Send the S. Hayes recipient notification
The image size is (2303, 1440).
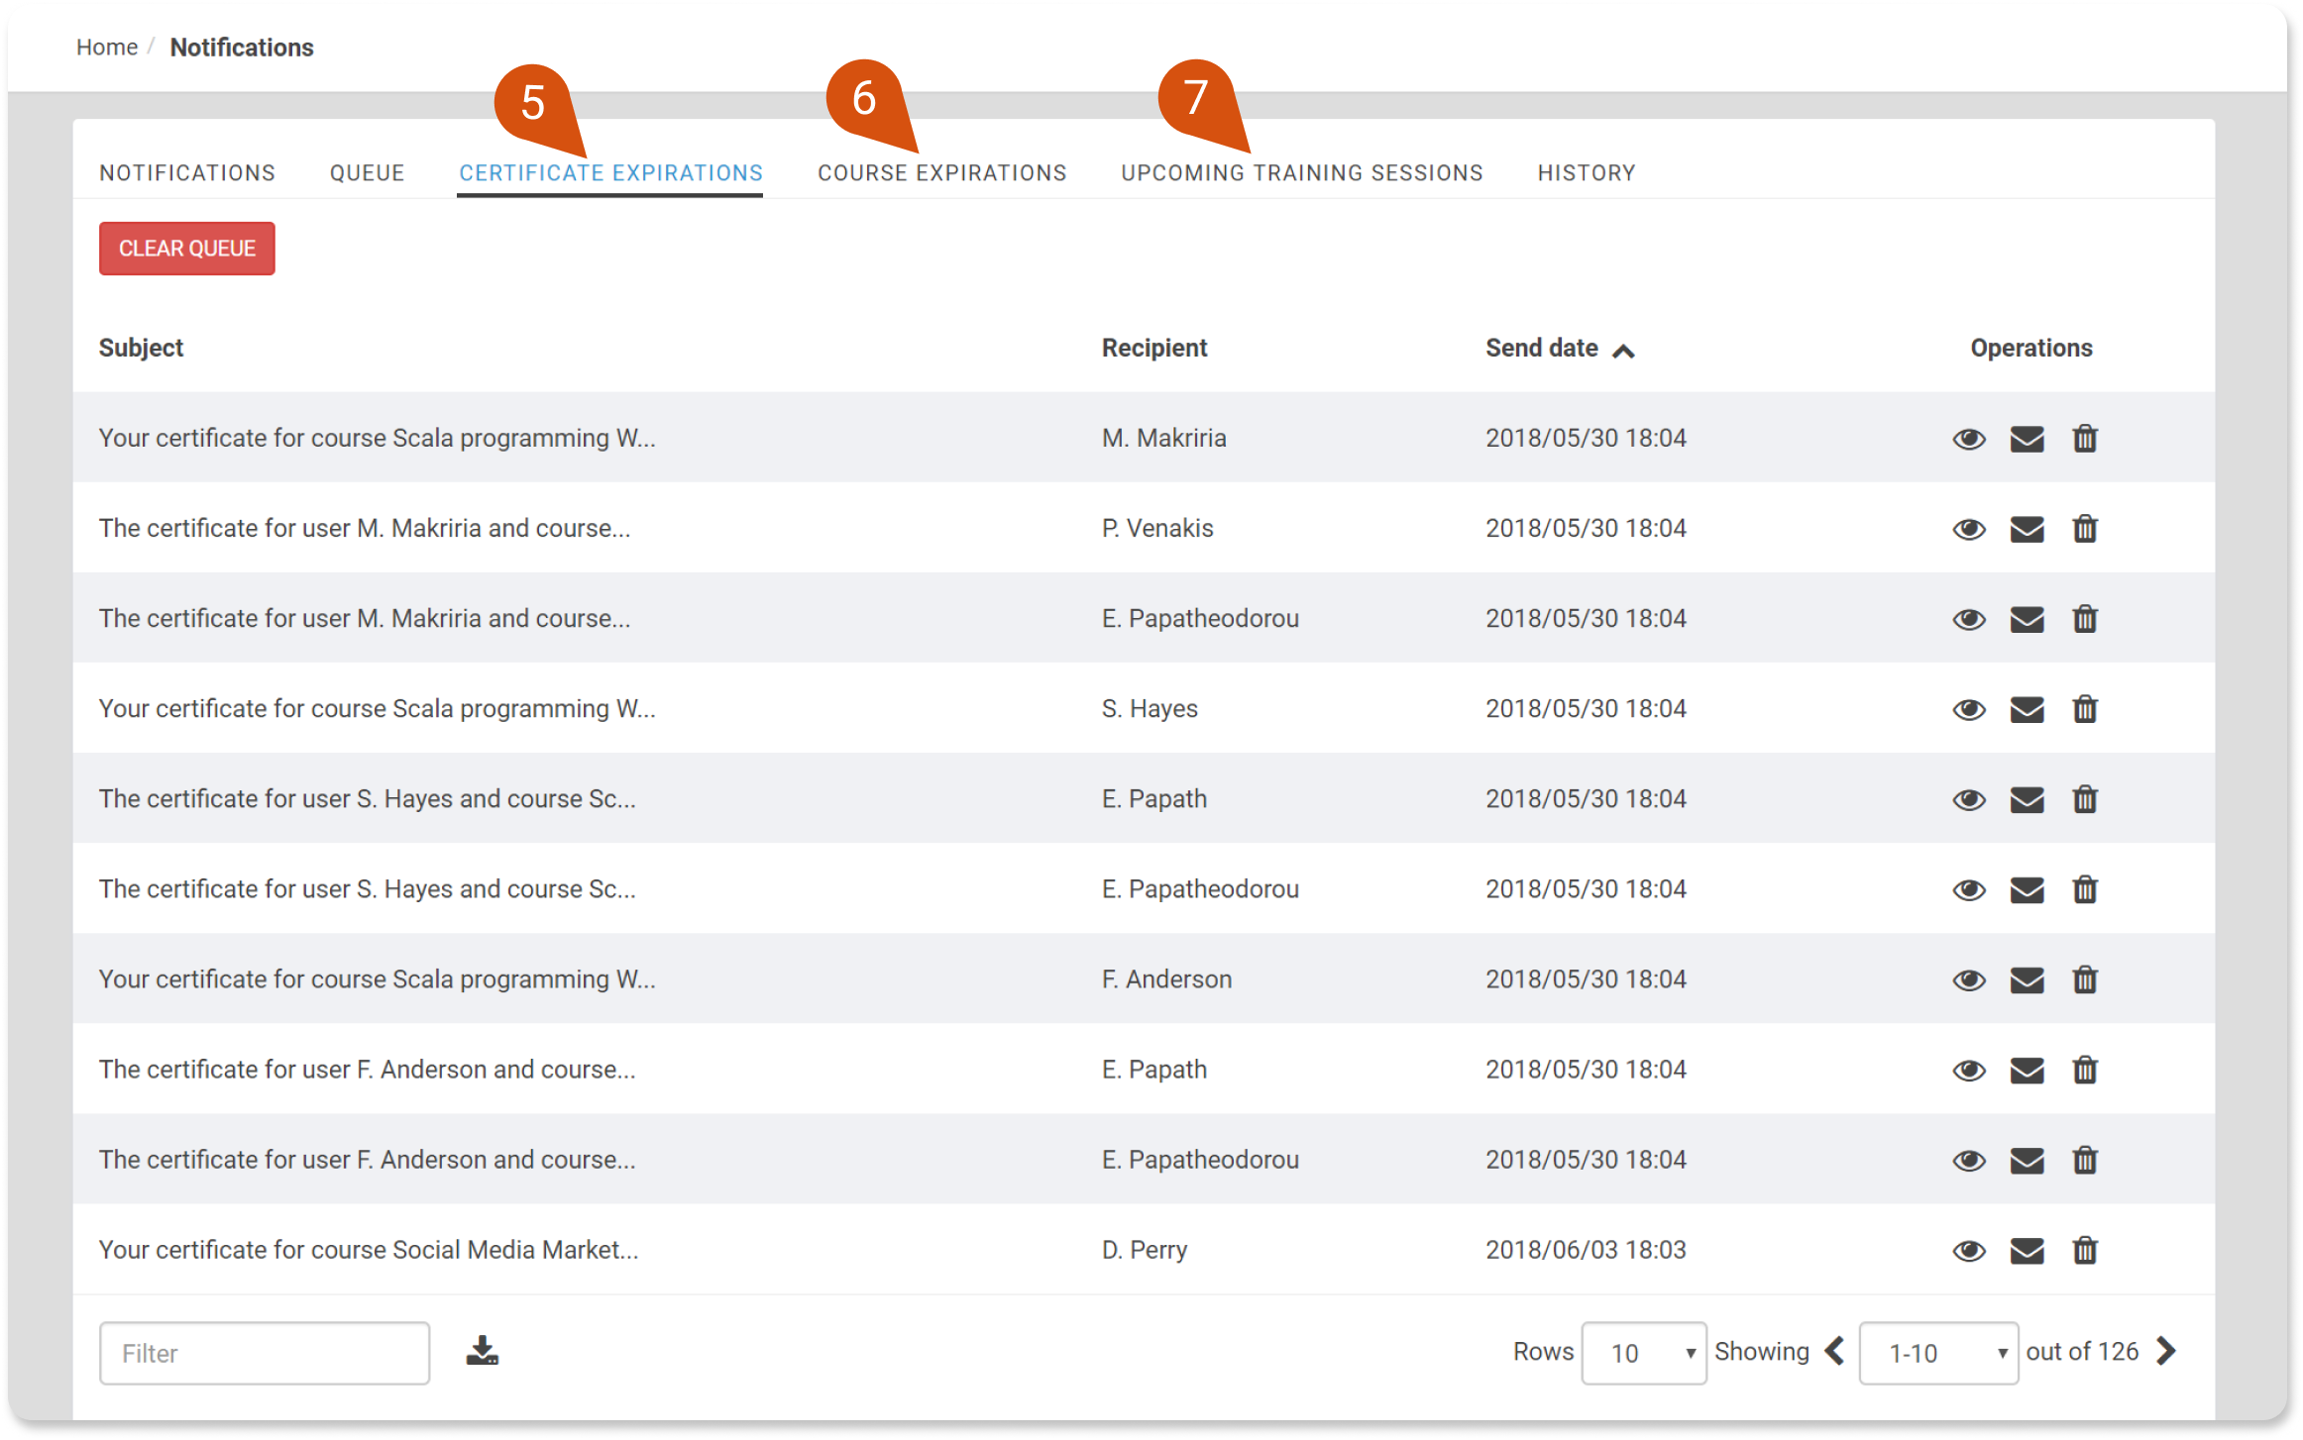point(2027,709)
